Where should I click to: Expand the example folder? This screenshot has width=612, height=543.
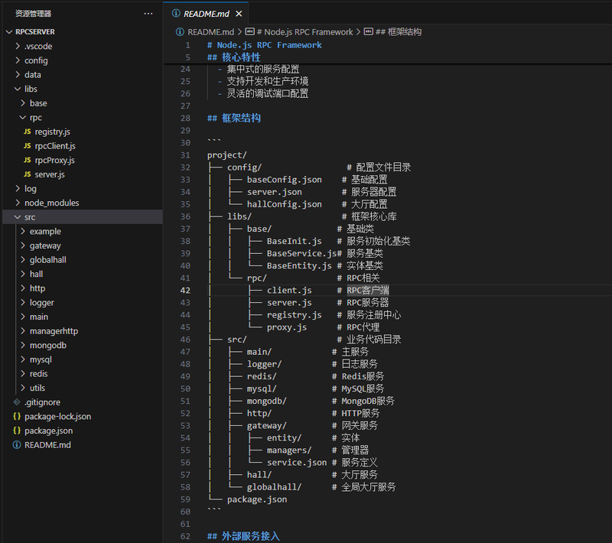[23, 231]
